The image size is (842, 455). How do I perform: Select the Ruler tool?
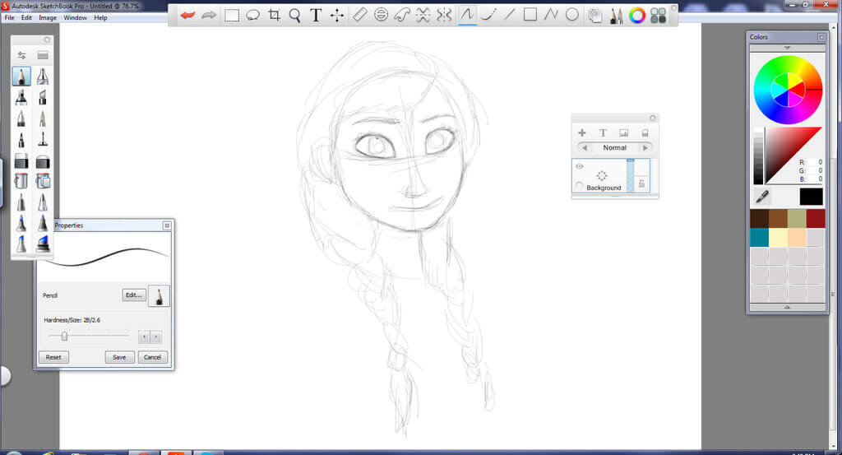click(359, 15)
